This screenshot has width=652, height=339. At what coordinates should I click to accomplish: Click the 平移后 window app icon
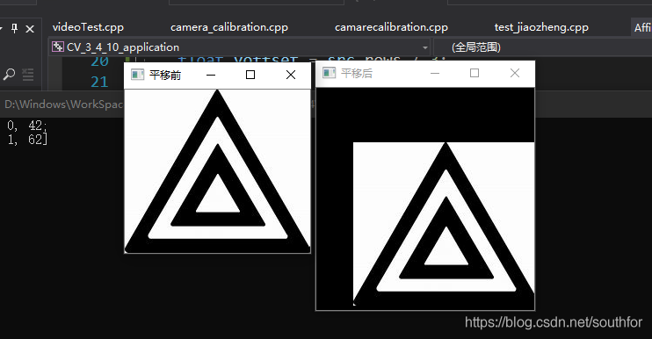[329, 73]
